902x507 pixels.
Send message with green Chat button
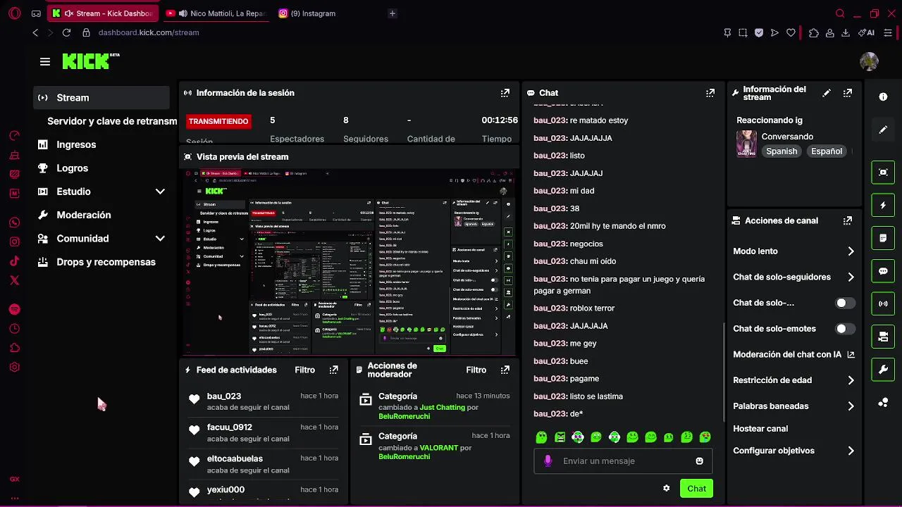click(696, 489)
